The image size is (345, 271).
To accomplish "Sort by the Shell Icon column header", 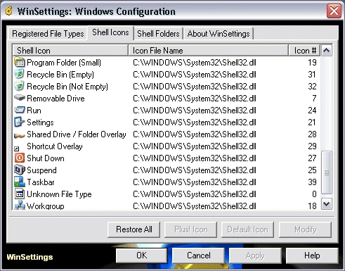I will (x=70, y=51).
